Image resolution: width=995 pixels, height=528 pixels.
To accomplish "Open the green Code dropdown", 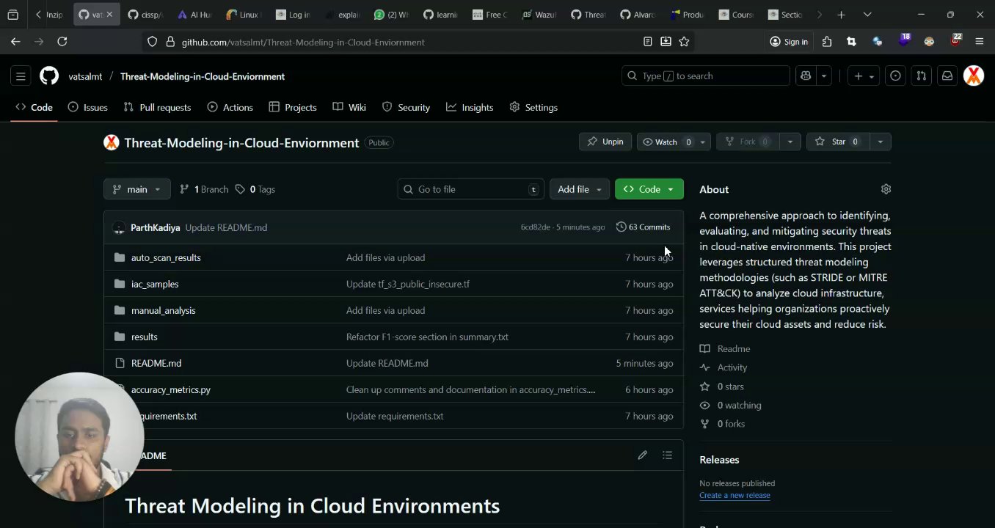I will coord(649,189).
